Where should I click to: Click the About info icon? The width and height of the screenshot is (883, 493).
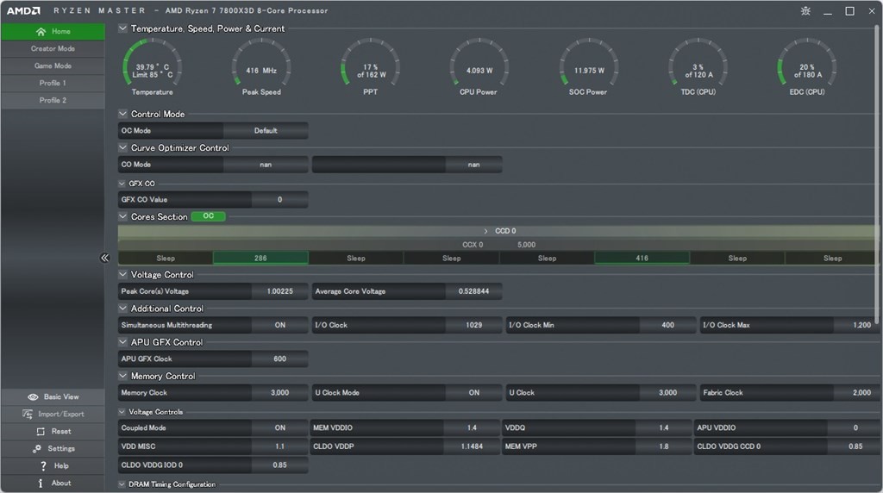(x=41, y=484)
